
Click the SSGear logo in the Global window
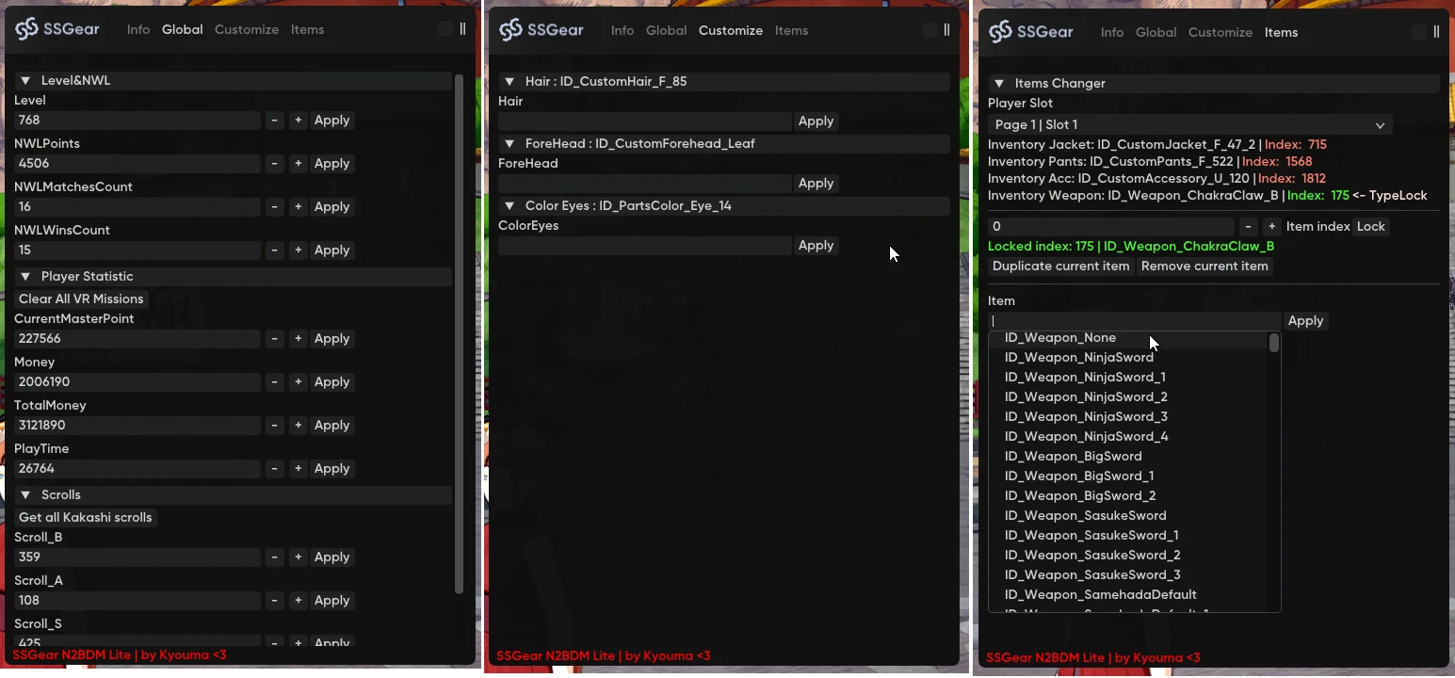[x=57, y=29]
